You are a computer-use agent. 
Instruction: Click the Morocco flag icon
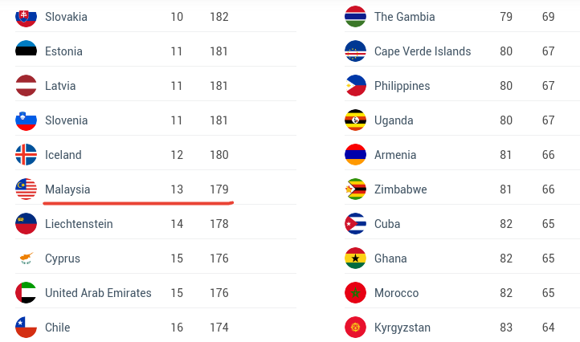tap(355, 292)
